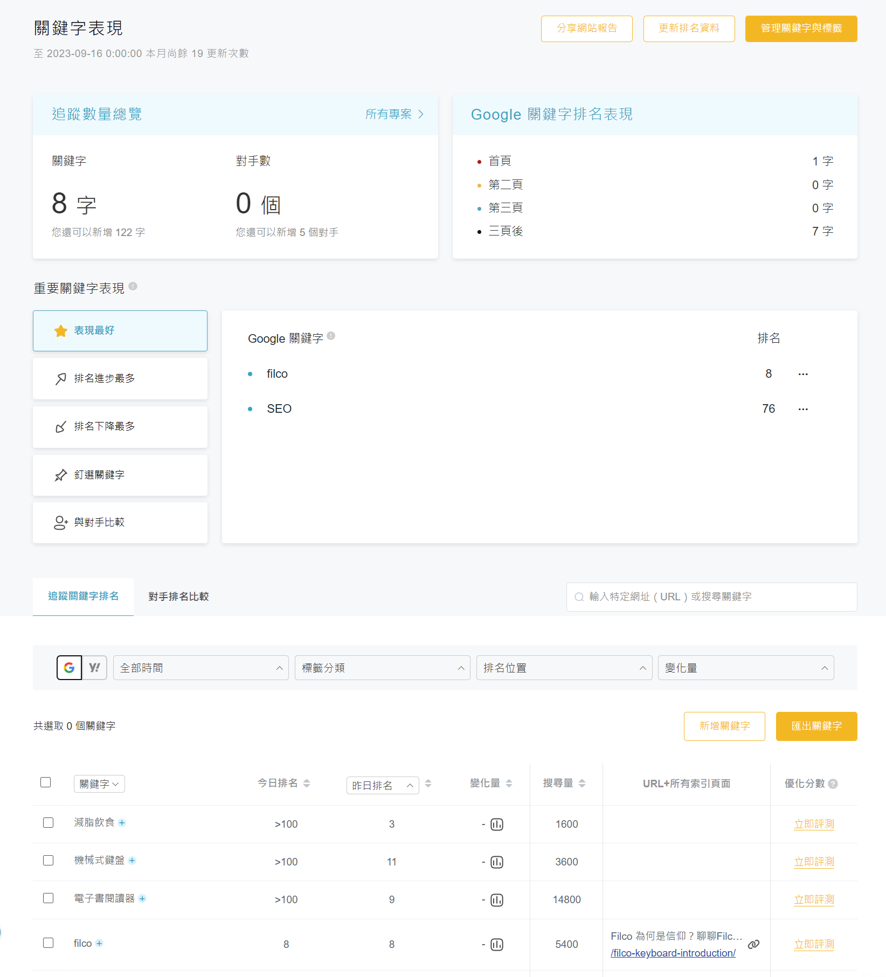Tick the select-all checkbox in table header

46,782
